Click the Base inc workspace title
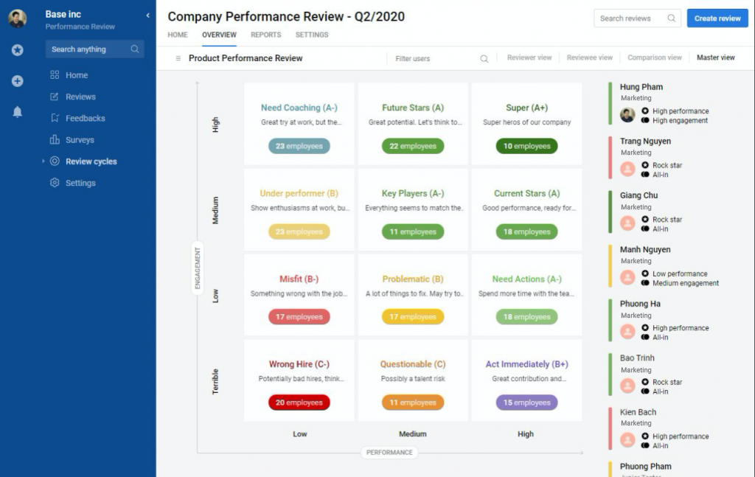The height and width of the screenshot is (477, 755). click(63, 15)
